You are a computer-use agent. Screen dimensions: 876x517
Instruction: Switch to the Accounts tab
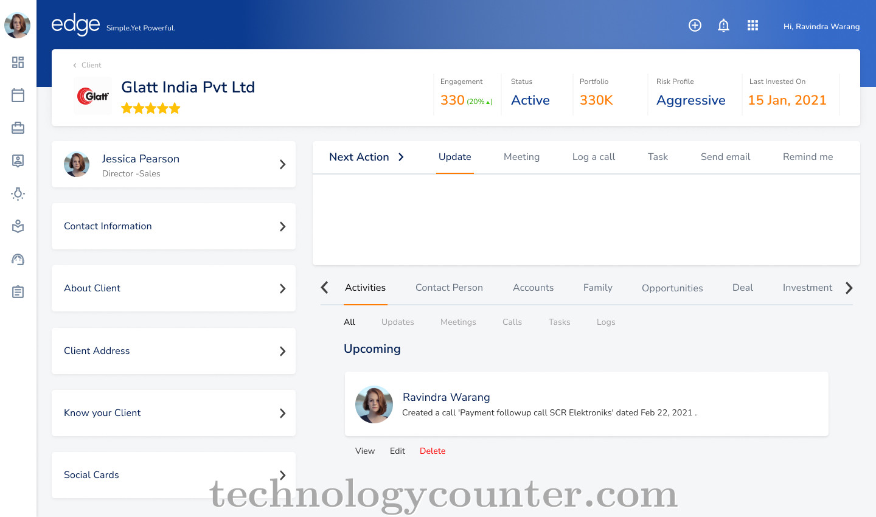(x=533, y=288)
